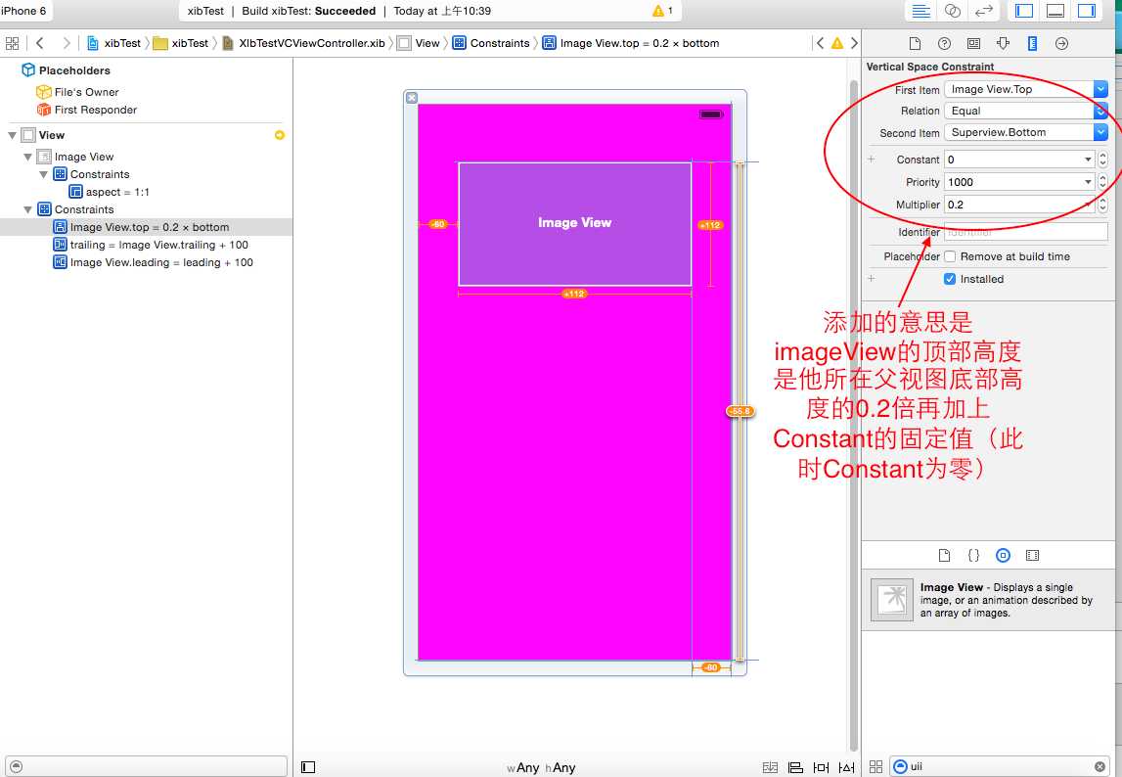
Task: Toggle the Utilities panel
Action: tap(1086, 11)
